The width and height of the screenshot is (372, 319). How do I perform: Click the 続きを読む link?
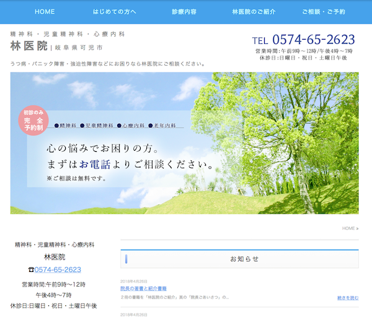pos(348,298)
